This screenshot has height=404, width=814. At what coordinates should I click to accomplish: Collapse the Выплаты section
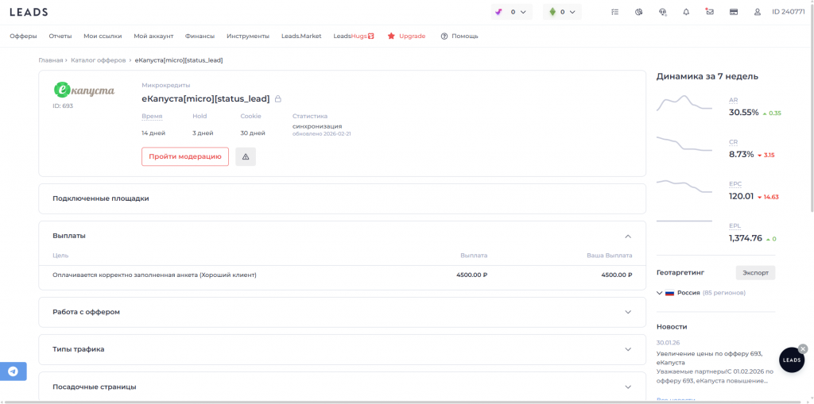628,236
